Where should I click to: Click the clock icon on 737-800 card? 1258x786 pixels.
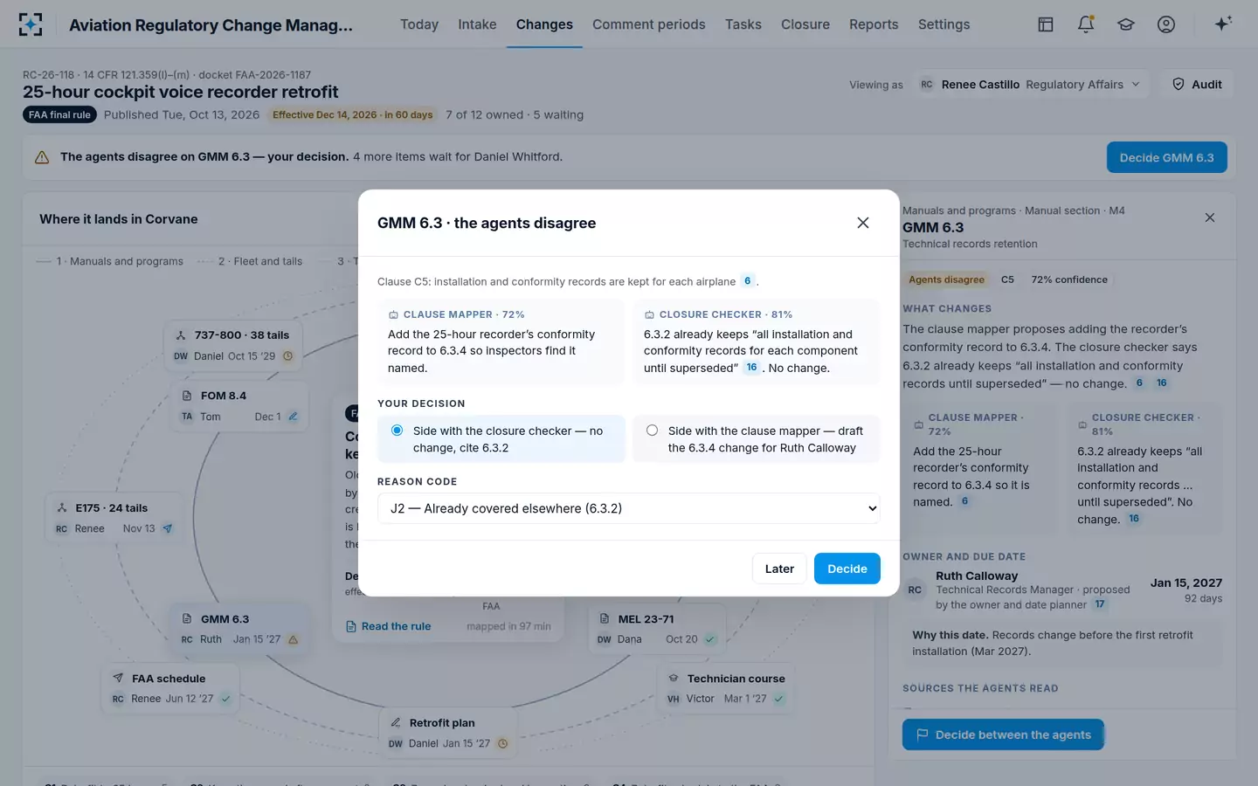click(x=288, y=356)
